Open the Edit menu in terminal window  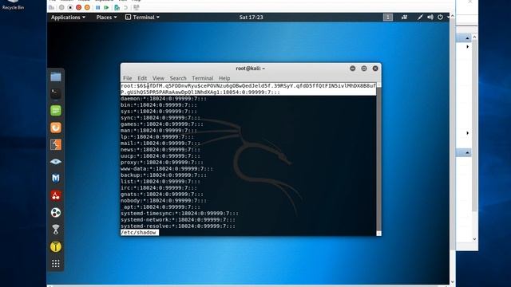point(142,78)
